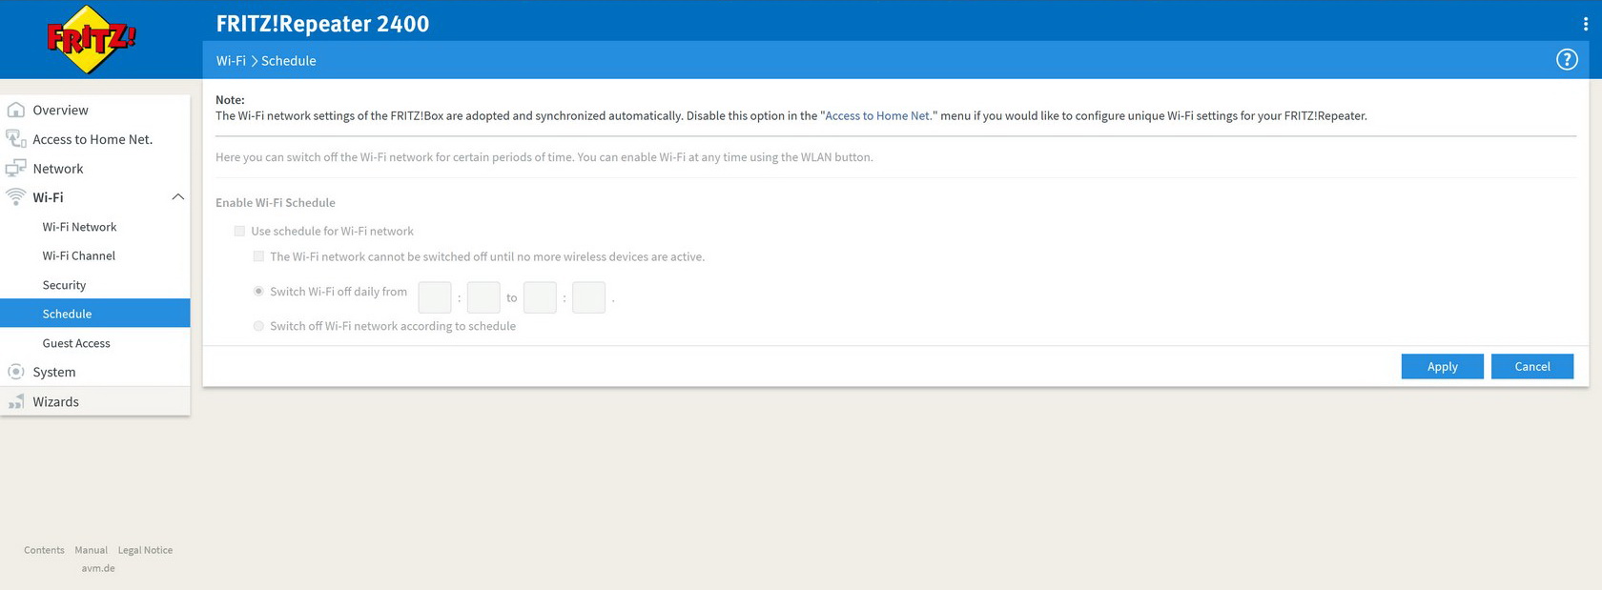Click the Wi-Fi signal icon
Viewport: 1602px width, 590px height.
(15, 197)
